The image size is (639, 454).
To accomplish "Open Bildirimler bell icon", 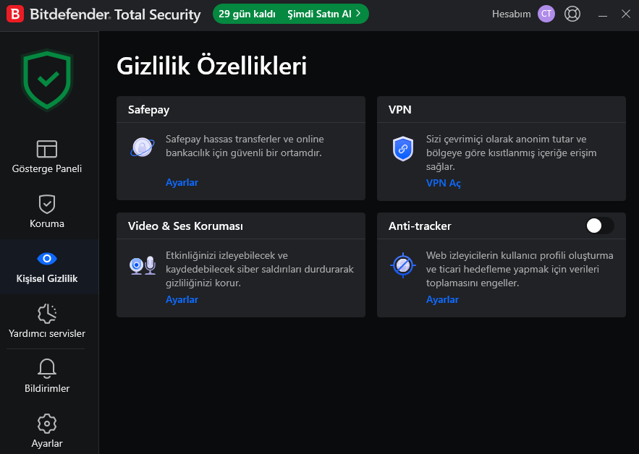I will point(47,368).
